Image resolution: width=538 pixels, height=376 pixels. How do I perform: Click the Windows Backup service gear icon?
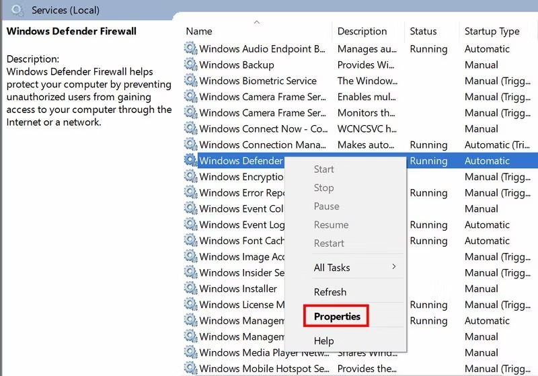(190, 65)
